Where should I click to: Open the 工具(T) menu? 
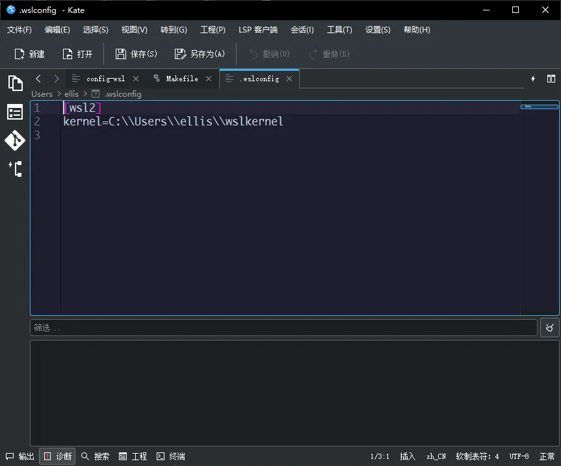339,30
